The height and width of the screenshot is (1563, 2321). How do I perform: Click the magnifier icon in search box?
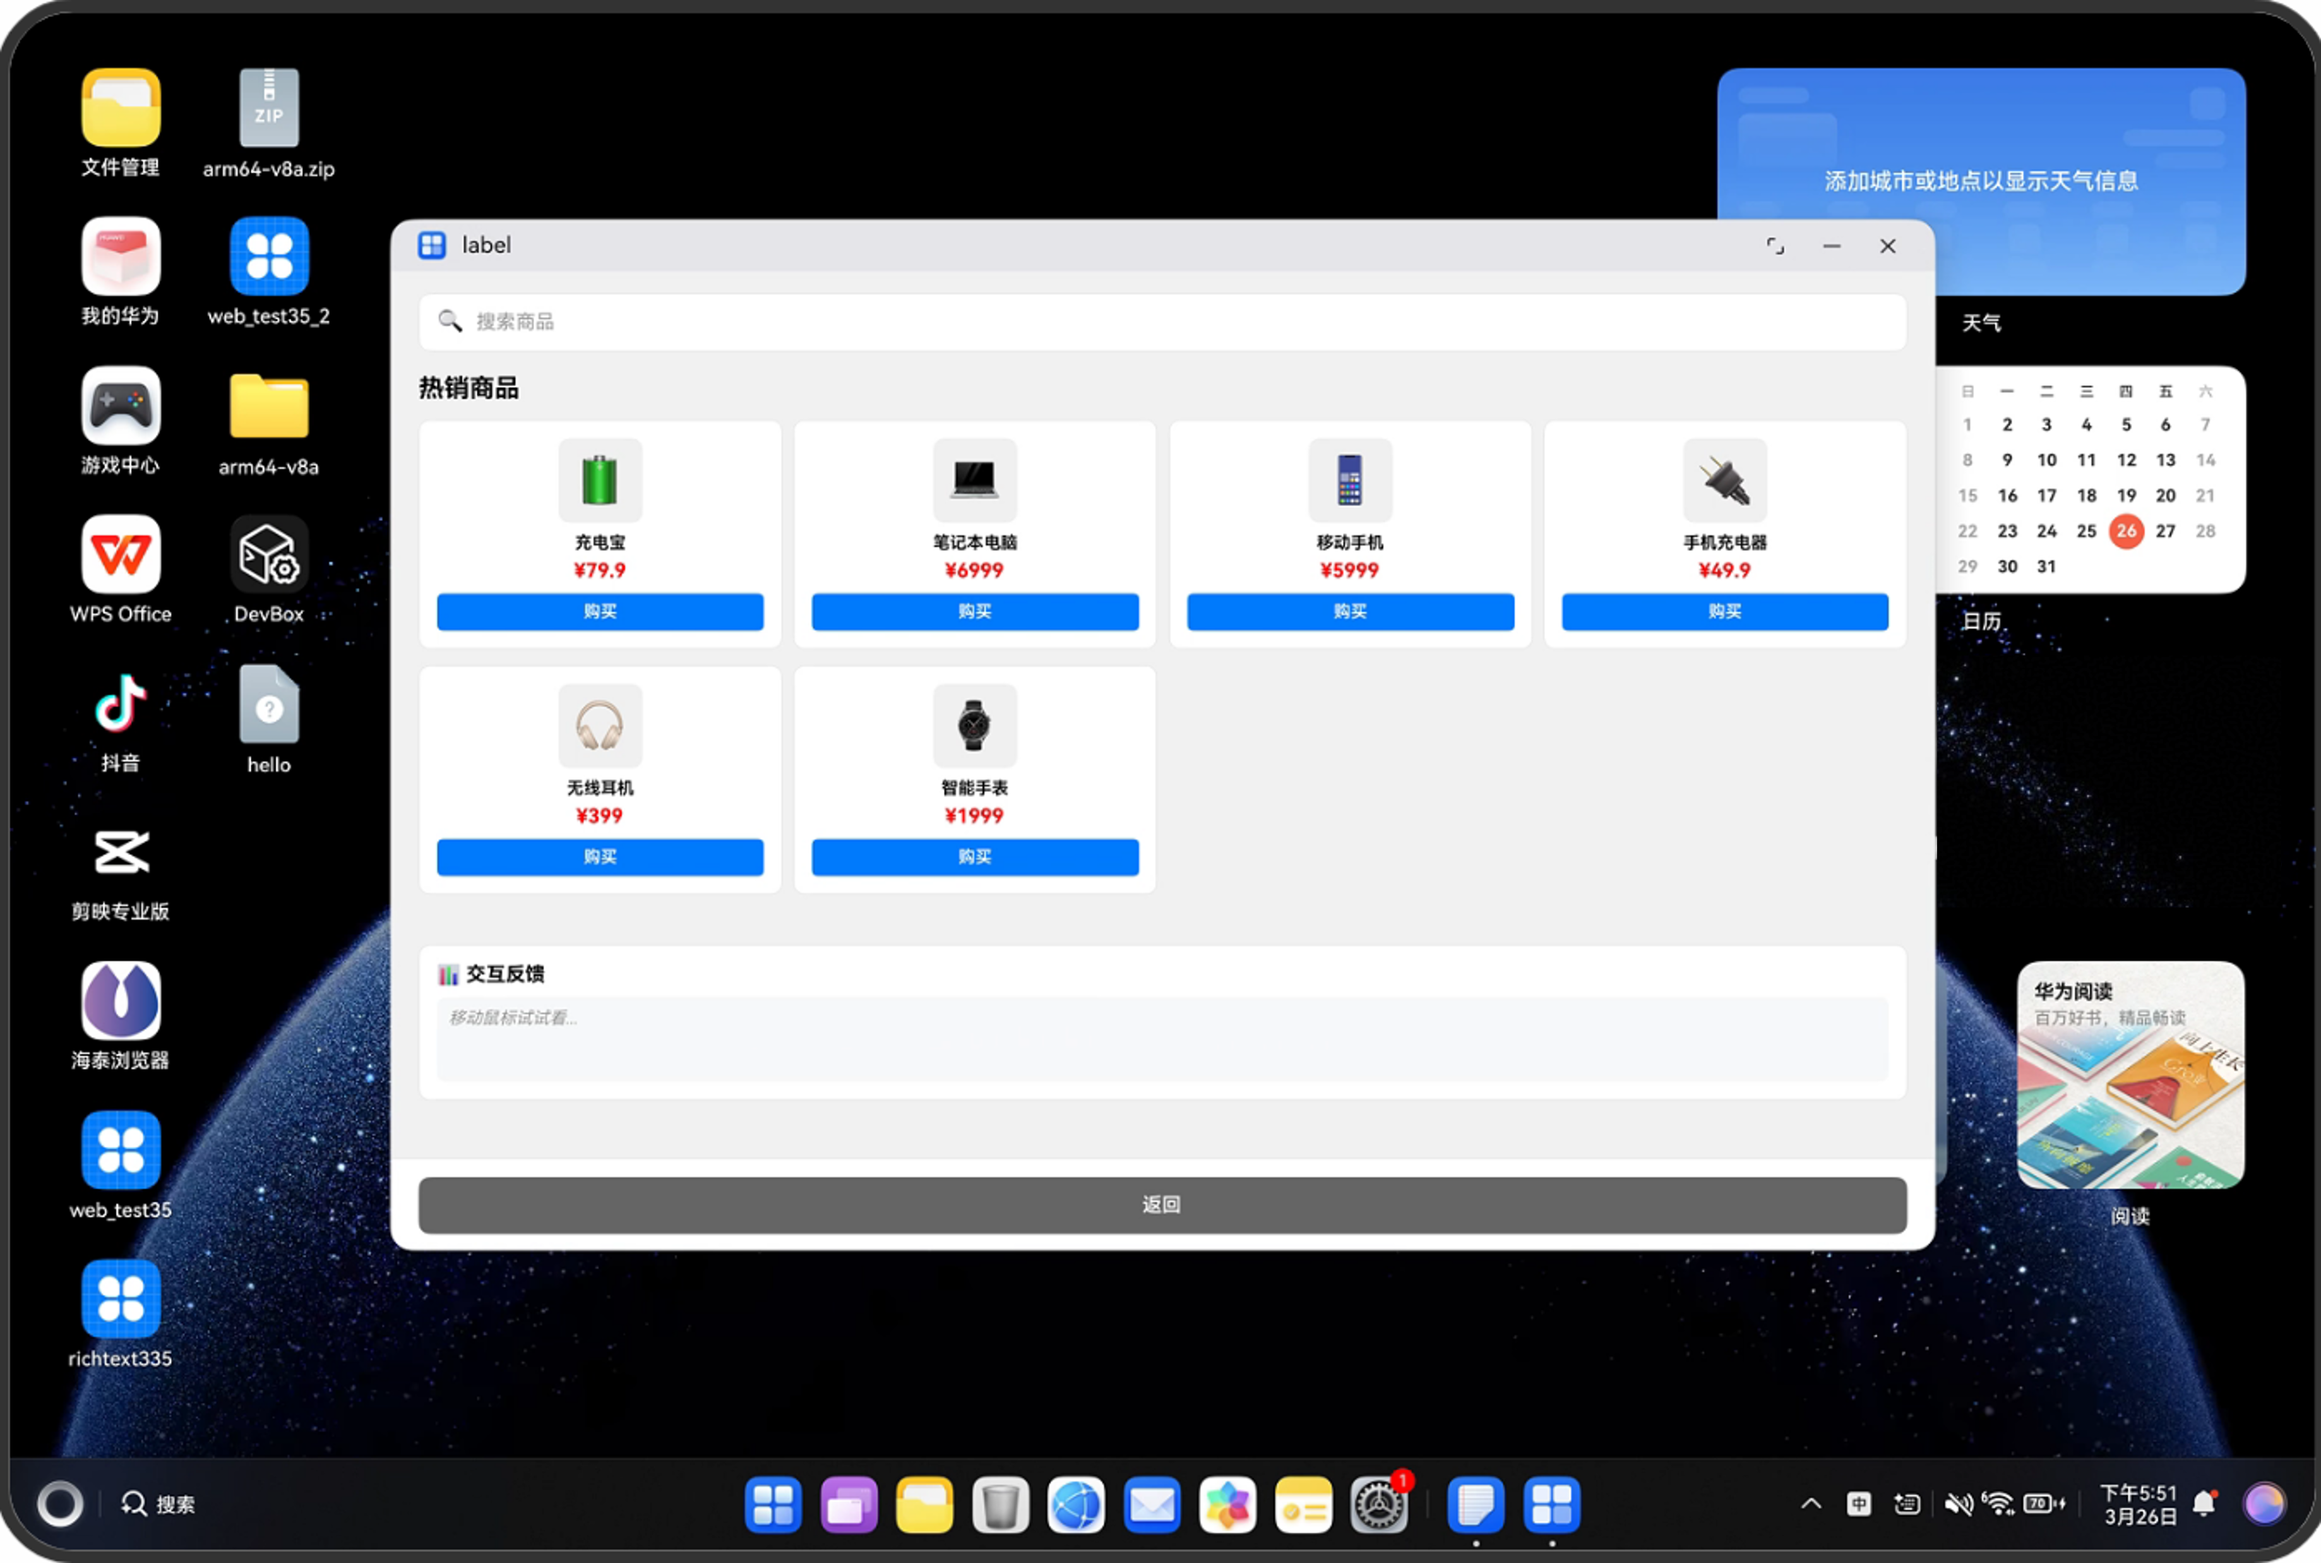[x=450, y=321]
